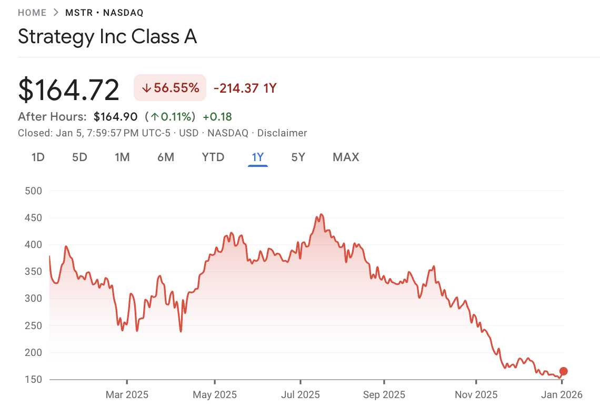Viewport: 600px width, 416px height.
Task: Click the MSTR • NASDAQ ticker label
Action: click(x=104, y=13)
